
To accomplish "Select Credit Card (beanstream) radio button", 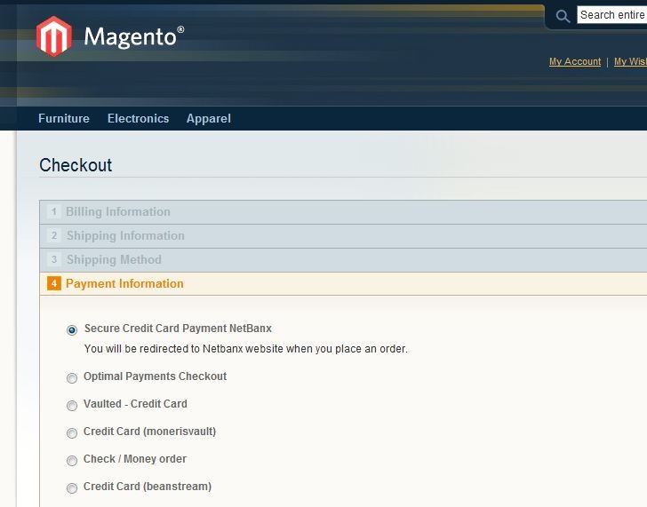I will pos(72,488).
